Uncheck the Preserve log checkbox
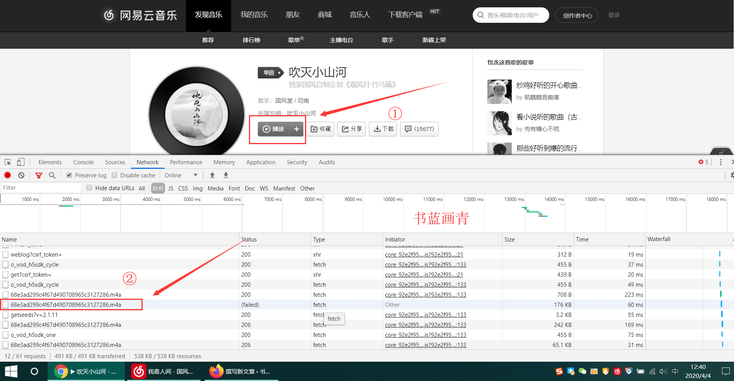 [69, 175]
